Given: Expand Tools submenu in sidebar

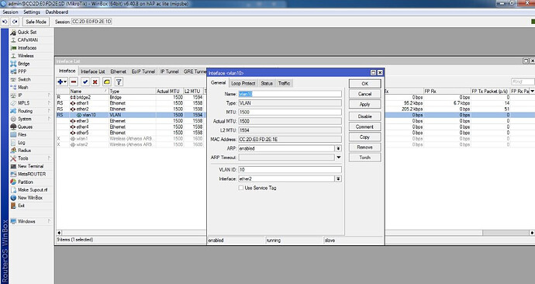Looking at the screenshot, I should click(50, 158).
